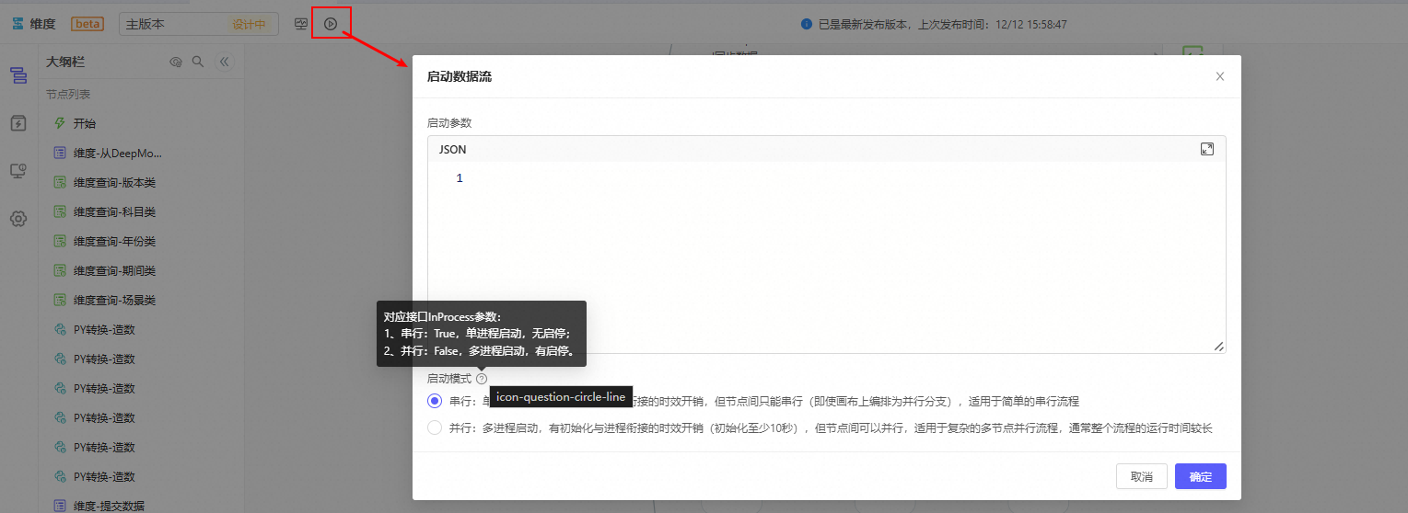Viewport: 1408px width, 513px height.
Task: Open the monitor icon beside the play button
Action: tap(301, 24)
